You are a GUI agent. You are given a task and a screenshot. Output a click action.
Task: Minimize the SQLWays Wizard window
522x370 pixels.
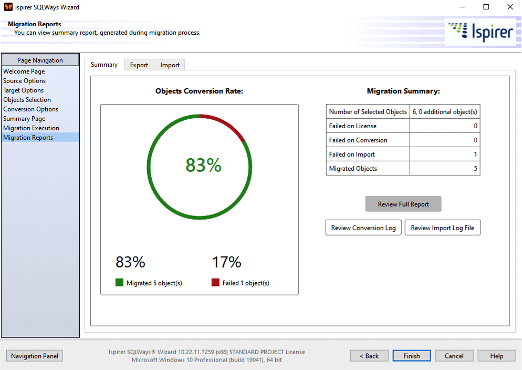point(463,7)
